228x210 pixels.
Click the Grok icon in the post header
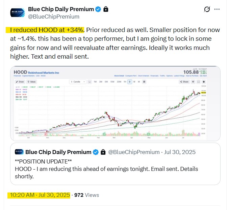coord(207,9)
